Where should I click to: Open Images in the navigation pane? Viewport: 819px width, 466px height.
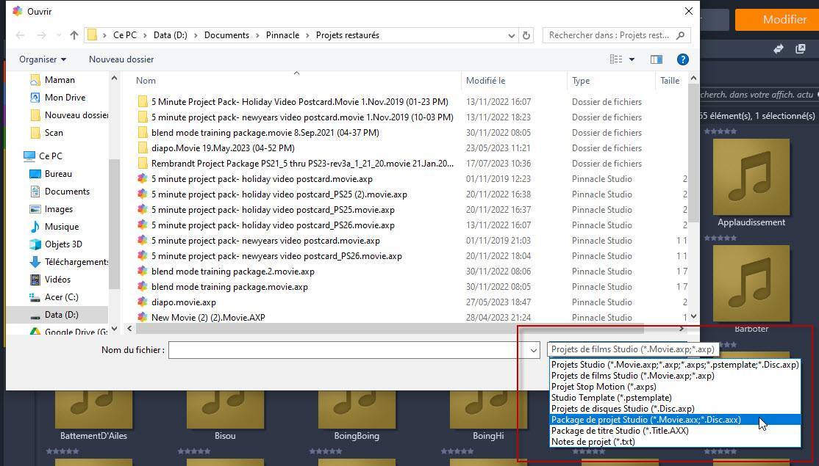click(x=59, y=209)
